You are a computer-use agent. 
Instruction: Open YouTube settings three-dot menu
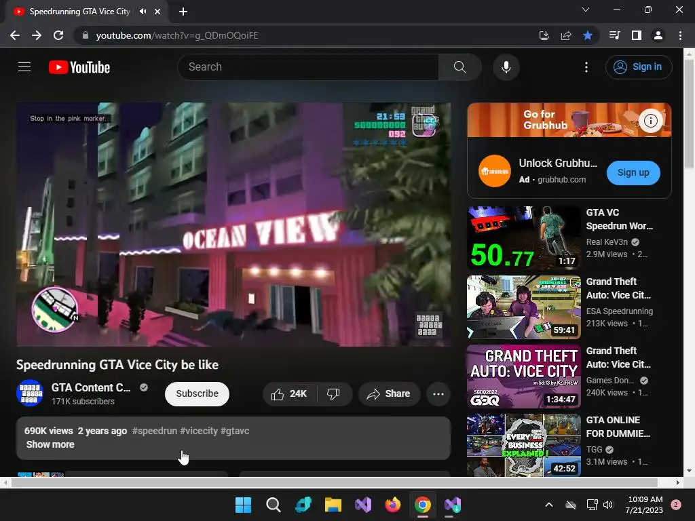[x=586, y=67]
